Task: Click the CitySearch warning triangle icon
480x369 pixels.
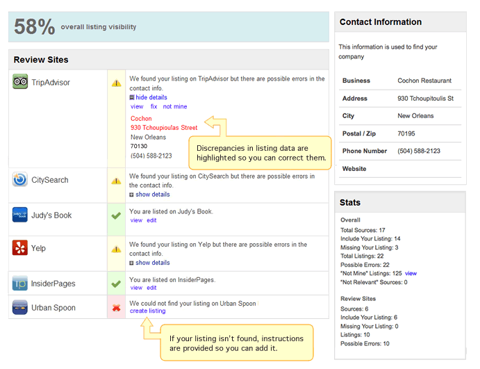Action: 116,181
